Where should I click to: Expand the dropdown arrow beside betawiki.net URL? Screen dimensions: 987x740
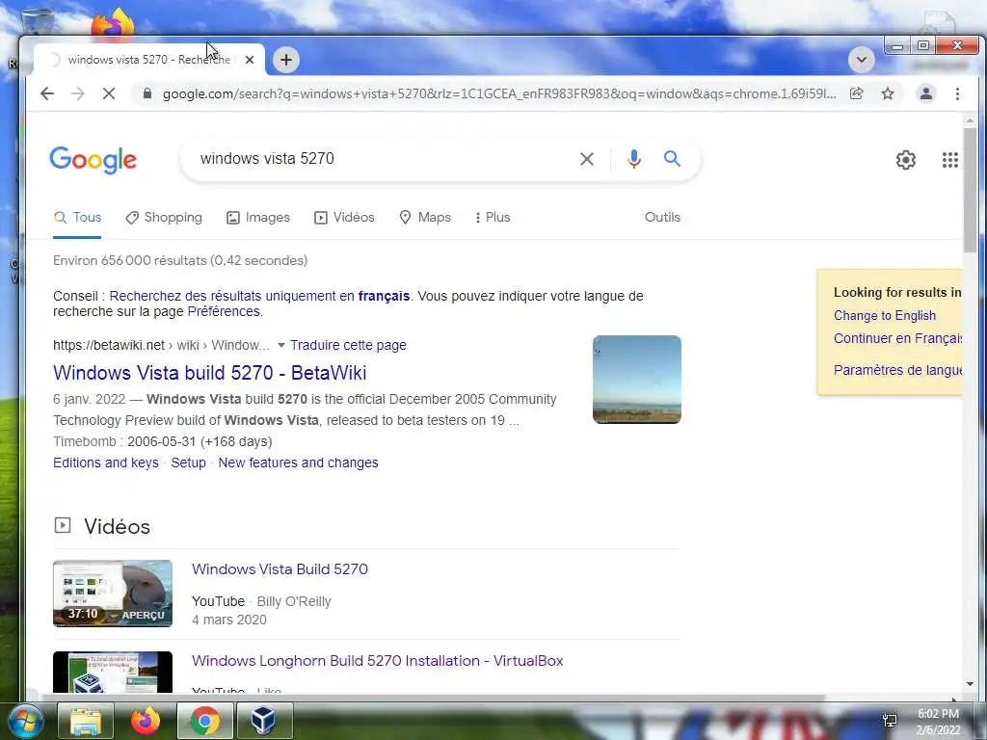tap(281, 346)
